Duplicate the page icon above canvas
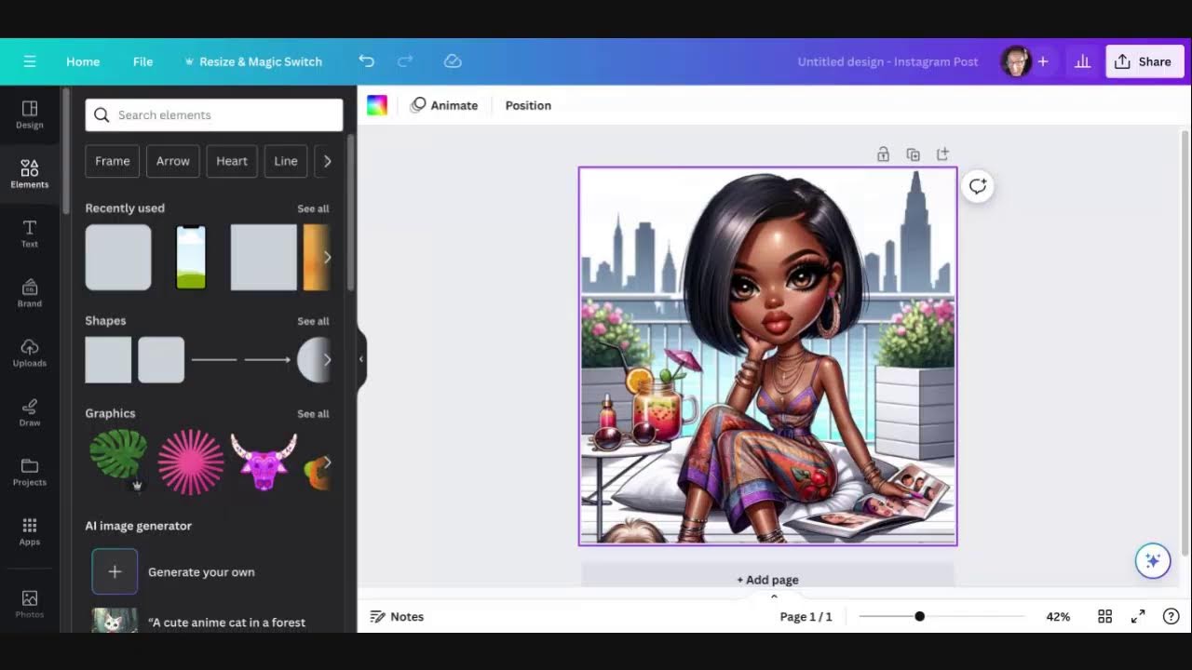Screen dimensions: 1192x670 point(913,154)
